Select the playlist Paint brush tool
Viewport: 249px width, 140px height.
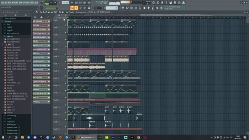(x=44, y=12)
